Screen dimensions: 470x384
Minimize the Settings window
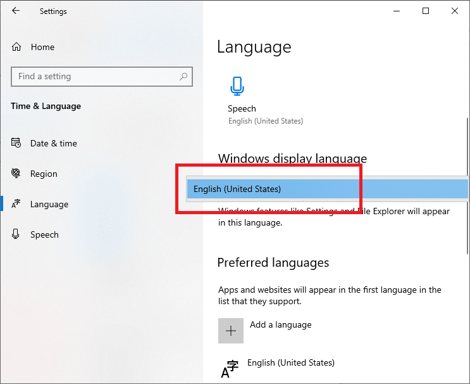[x=397, y=11]
